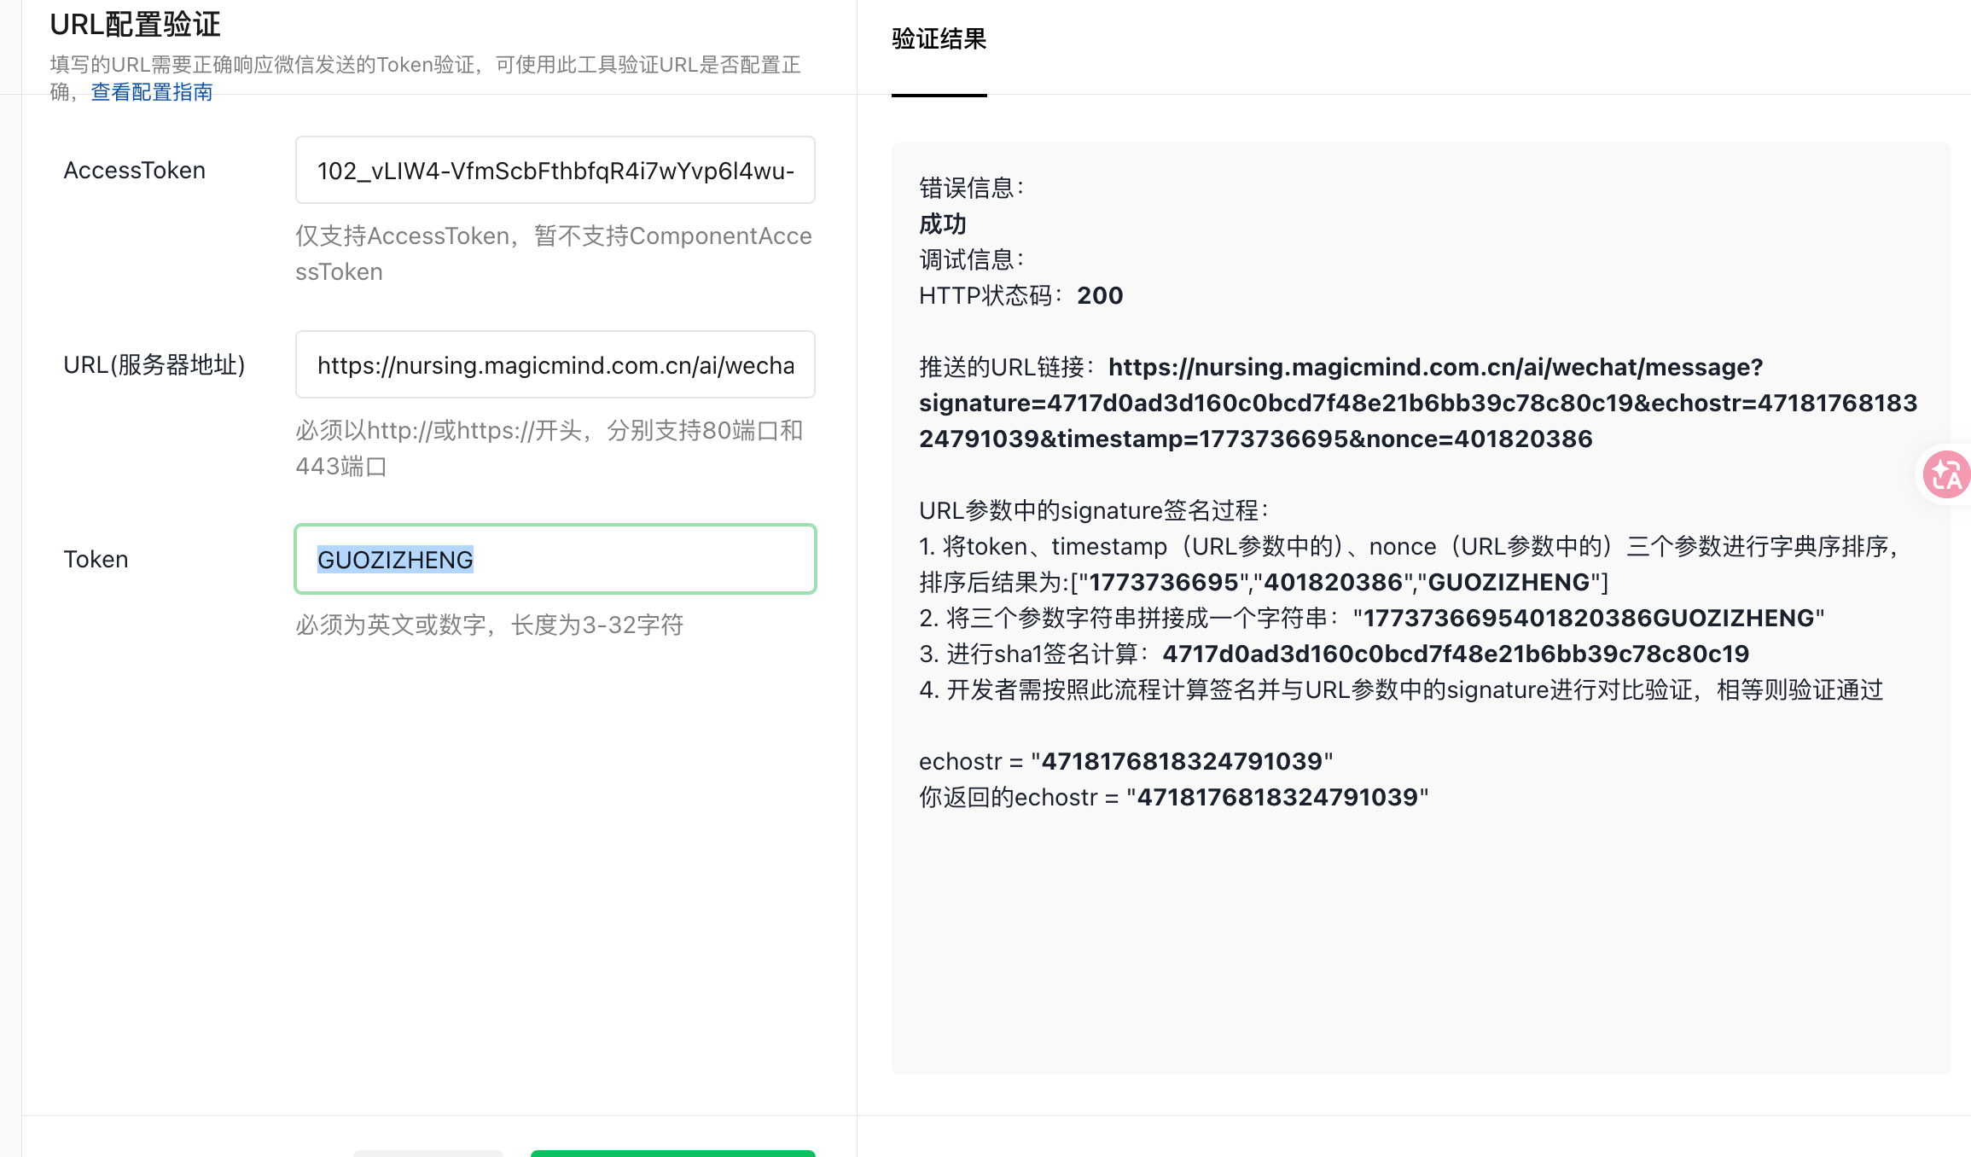Focus the AccessToken input field
Viewport: 1971px width, 1157px height.
(555, 171)
